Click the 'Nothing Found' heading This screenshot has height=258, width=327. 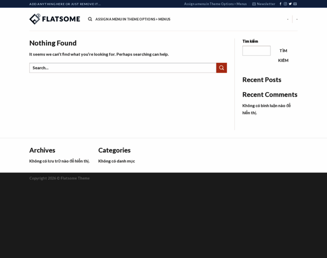tap(53, 43)
